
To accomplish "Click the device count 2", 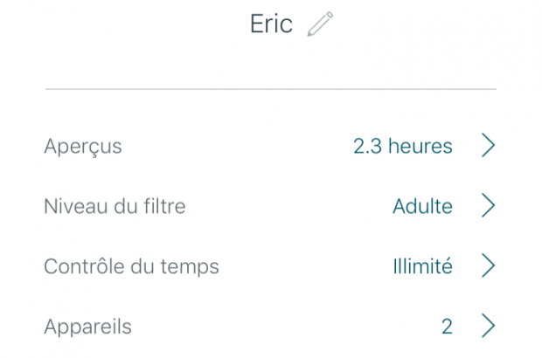I will (447, 327).
